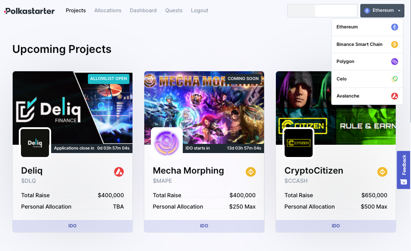Click Deliq applications close countdown
This screenshot has height=251, width=411.
pos(92,148)
